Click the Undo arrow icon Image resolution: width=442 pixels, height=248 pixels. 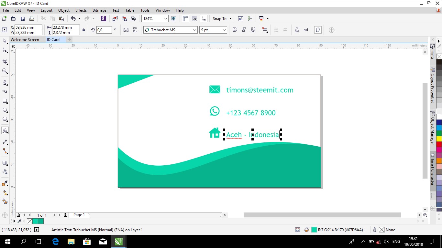click(x=73, y=19)
